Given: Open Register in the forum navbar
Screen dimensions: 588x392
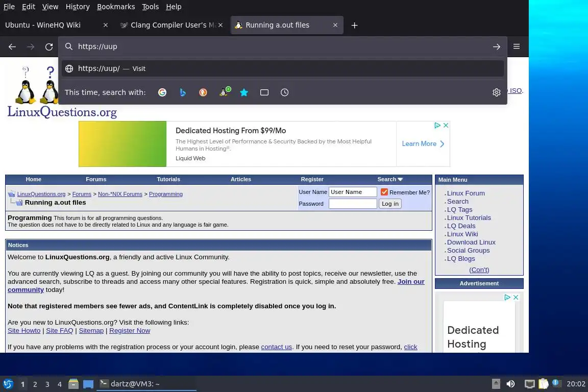Looking at the screenshot, I should coord(312,179).
